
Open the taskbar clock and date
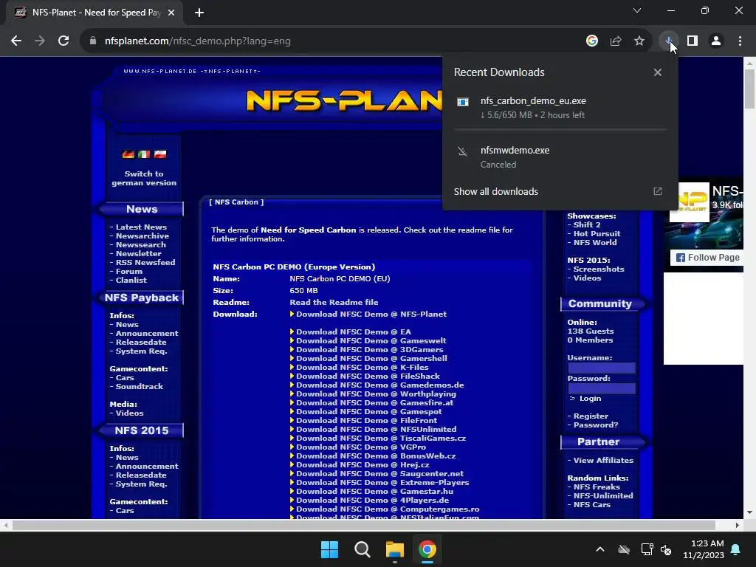tap(704, 549)
